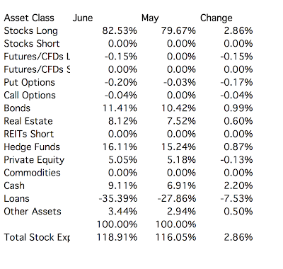
Task: Select the Bonds June value 11.41%
Action: (120, 108)
